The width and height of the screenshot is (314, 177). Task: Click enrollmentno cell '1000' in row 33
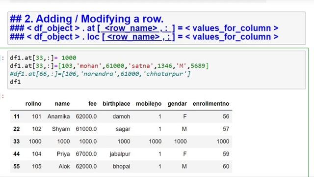223,142
